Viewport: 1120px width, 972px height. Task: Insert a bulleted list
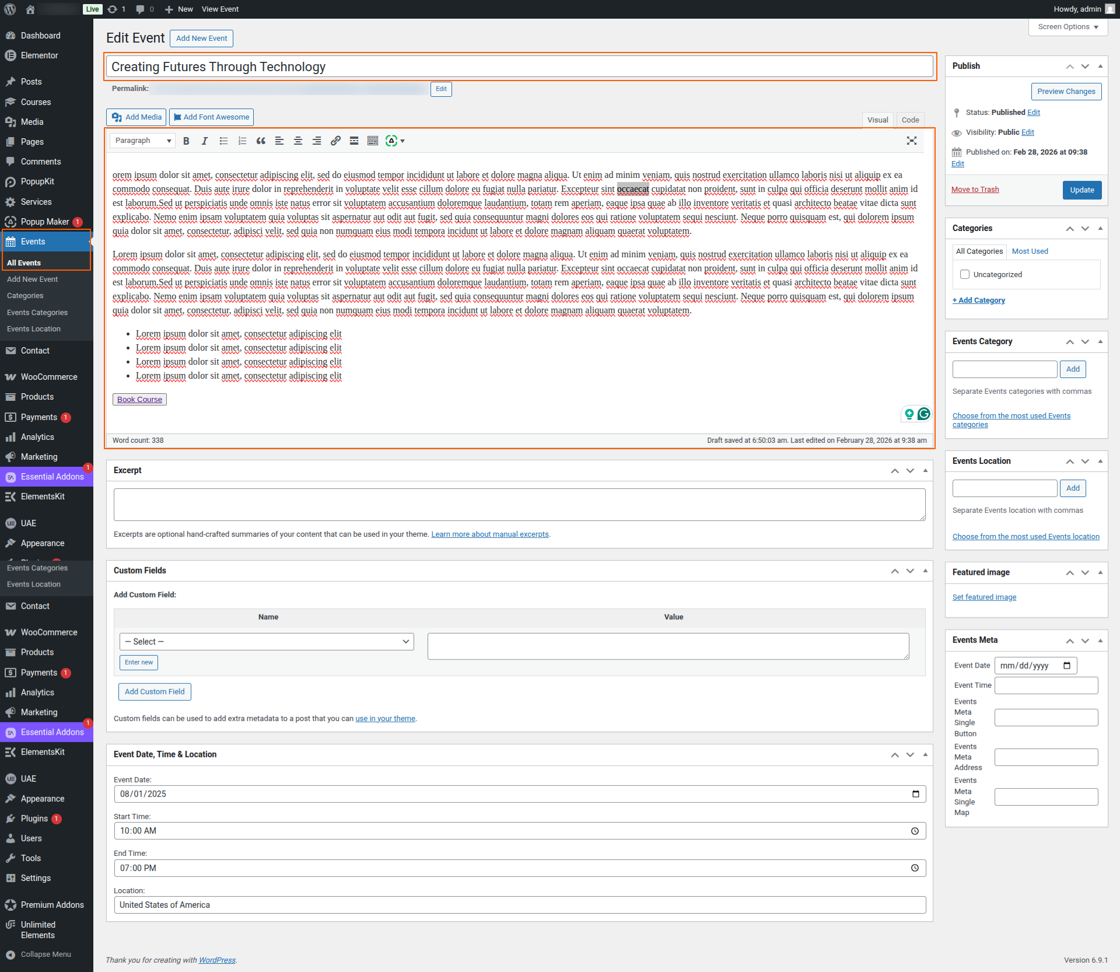pos(223,141)
